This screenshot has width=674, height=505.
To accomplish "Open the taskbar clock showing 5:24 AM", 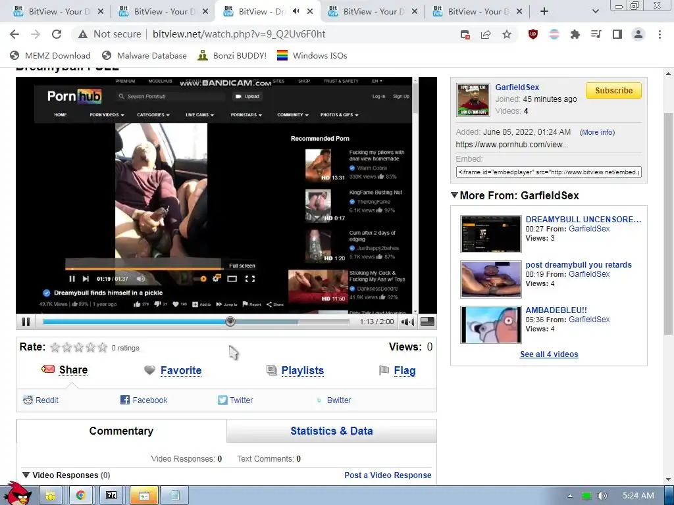I will click(638, 496).
